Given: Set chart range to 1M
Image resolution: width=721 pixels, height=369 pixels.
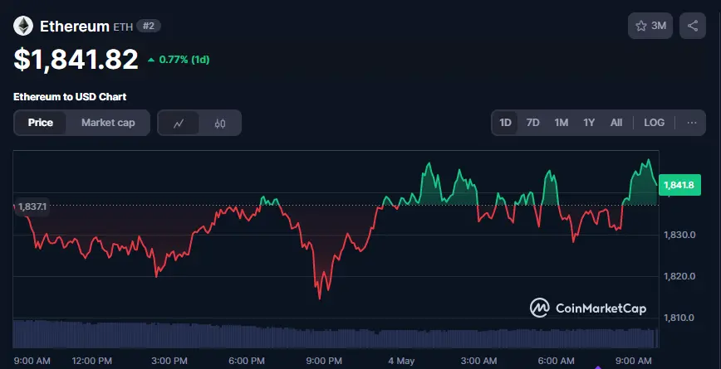Looking at the screenshot, I should 561,123.
